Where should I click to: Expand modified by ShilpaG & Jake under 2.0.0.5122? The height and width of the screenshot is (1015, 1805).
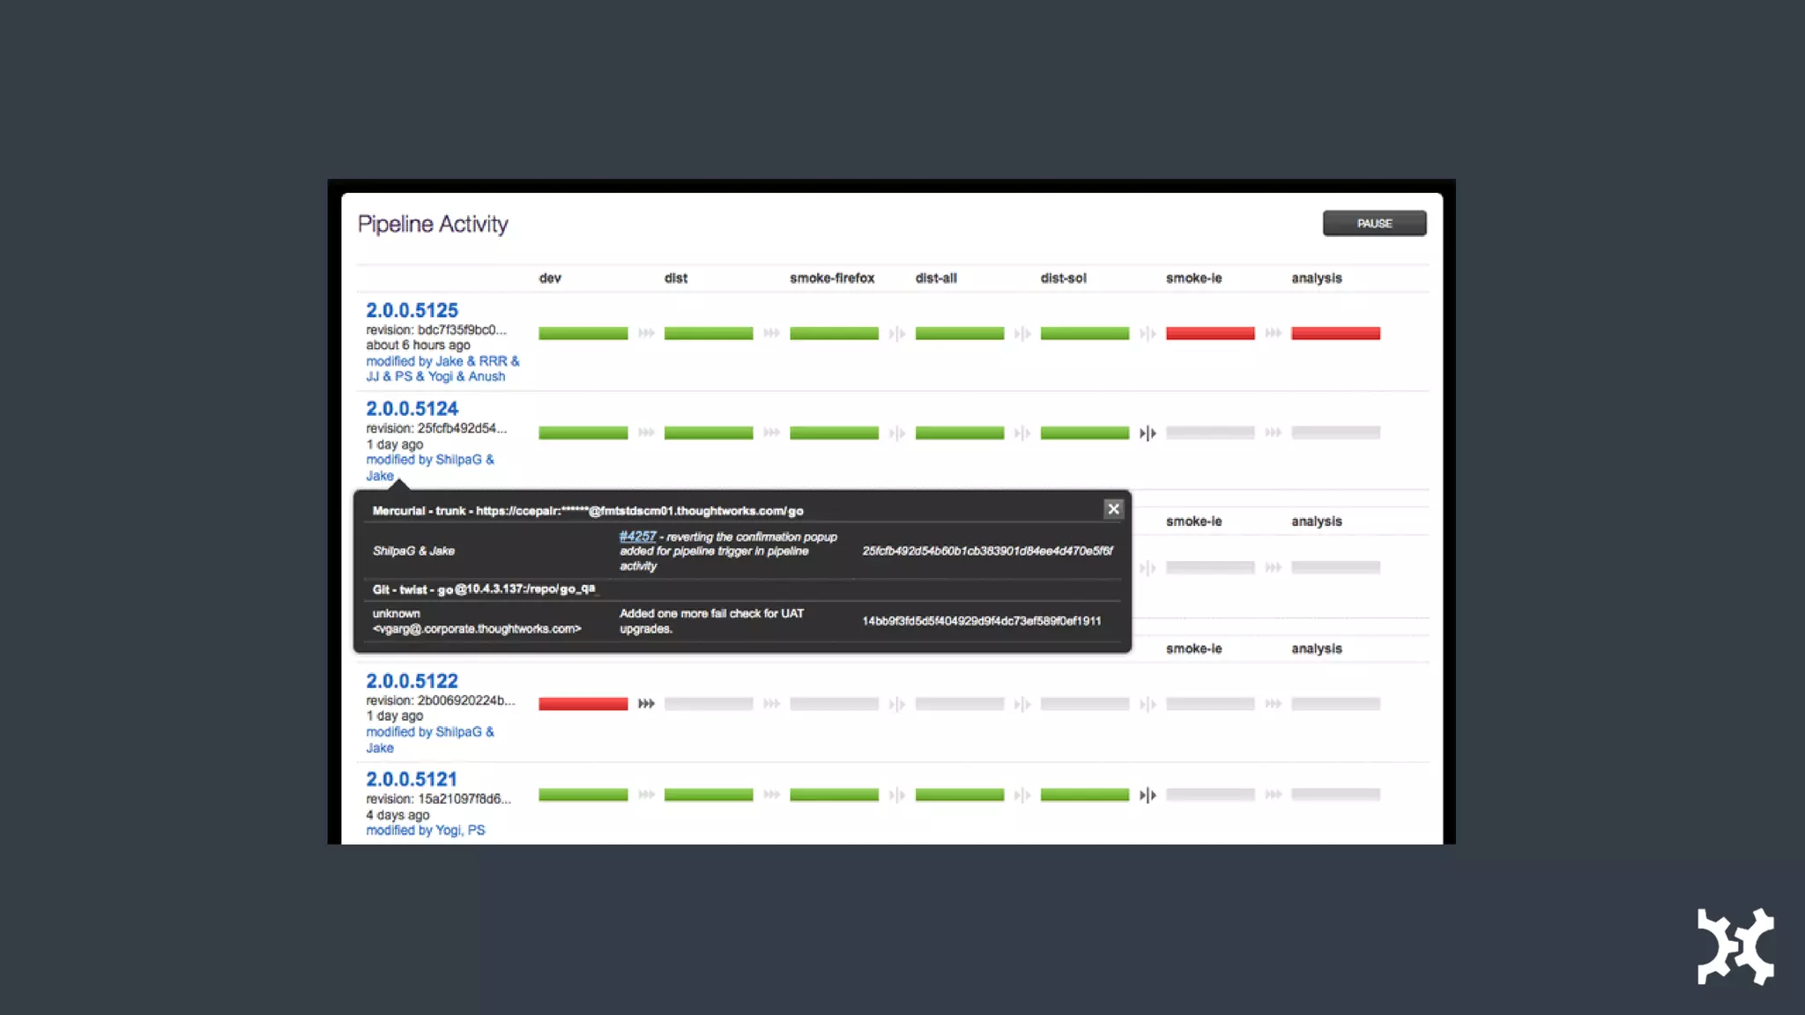click(429, 732)
